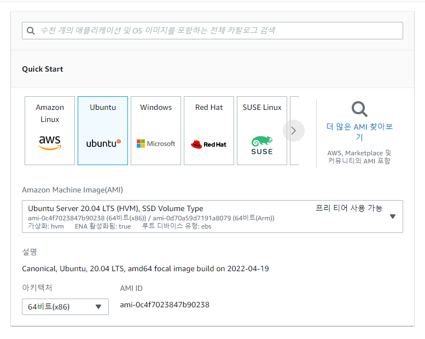Select the Red Hat card

point(209,131)
